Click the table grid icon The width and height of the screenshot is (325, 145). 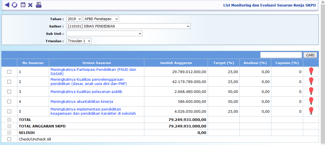point(23,5)
